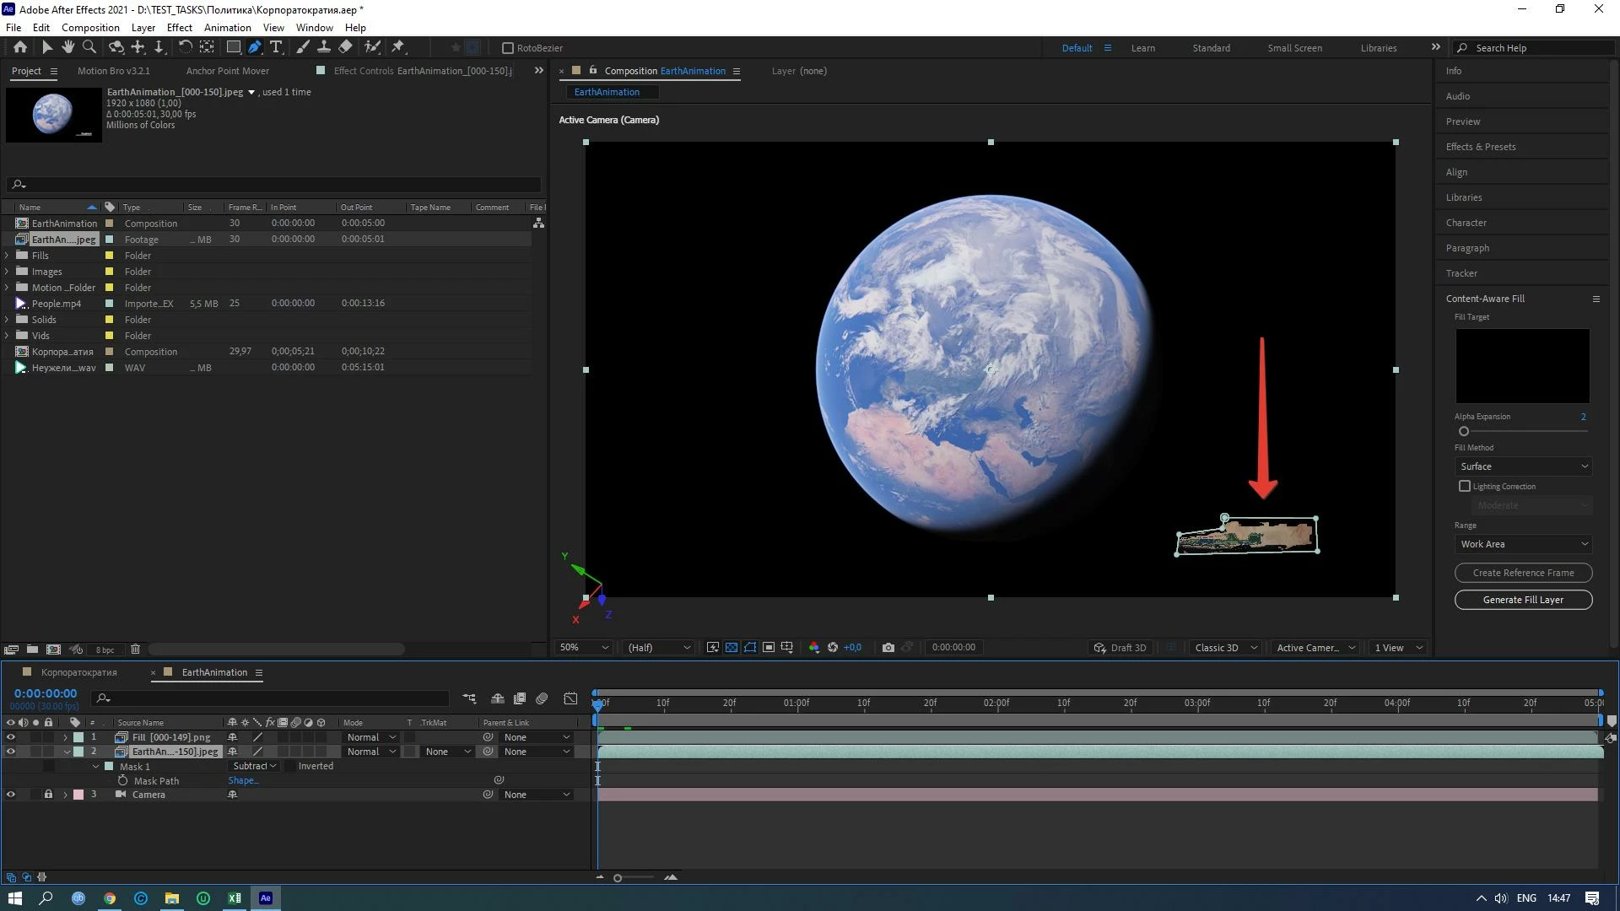Viewport: 1620px width, 911px height.
Task: Expand the Images folder in Project
Action: click(x=8, y=272)
